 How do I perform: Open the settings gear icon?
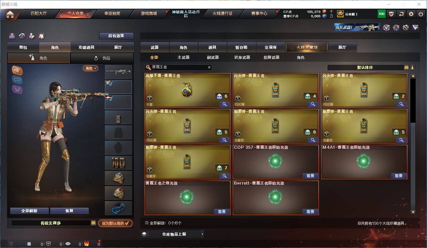(411, 14)
